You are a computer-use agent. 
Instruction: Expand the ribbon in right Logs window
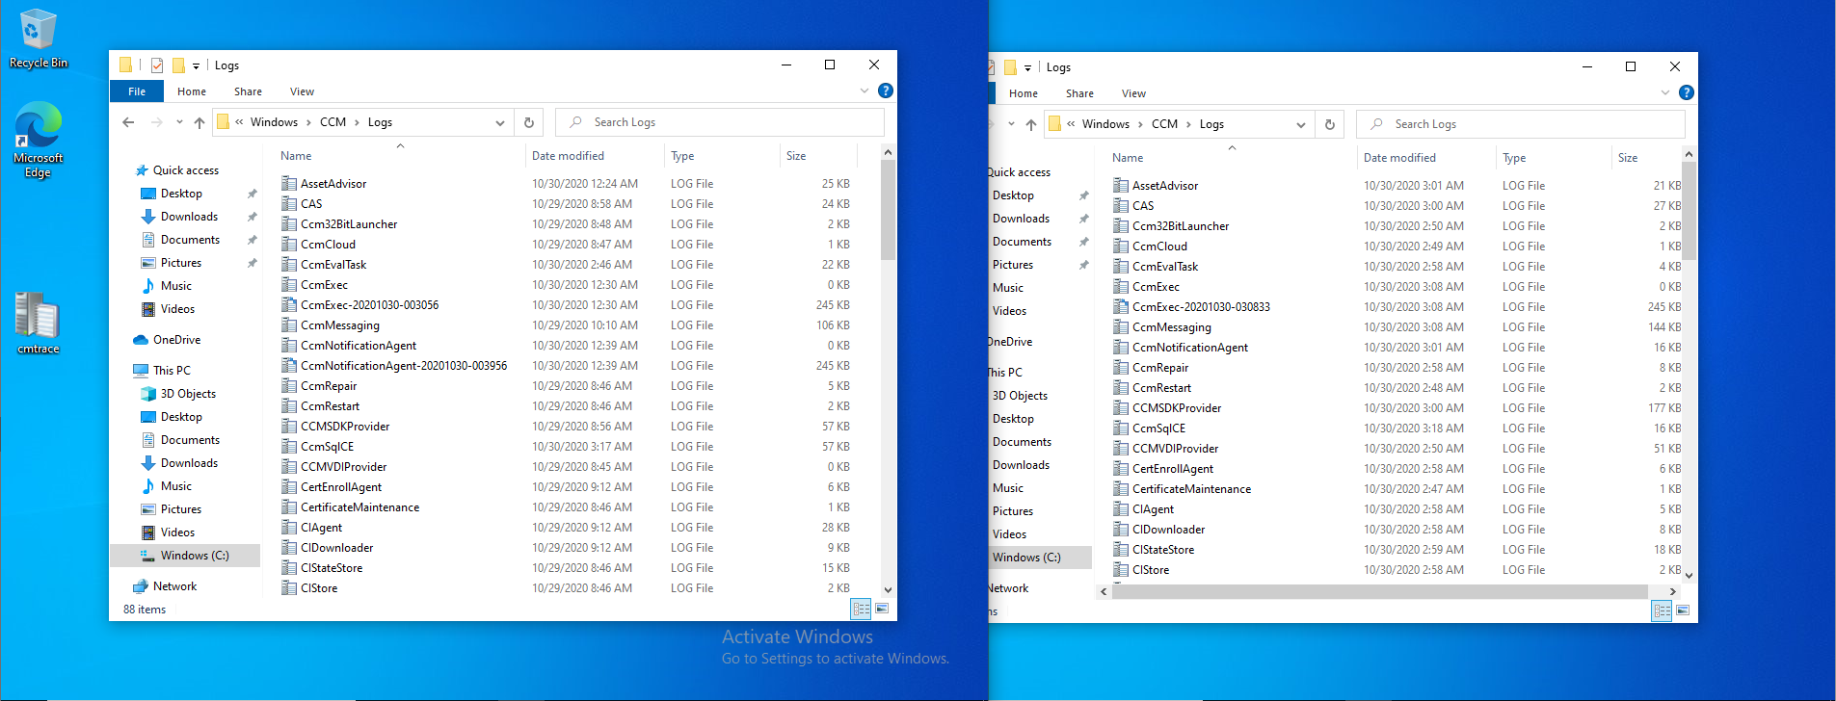[x=1665, y=92]
